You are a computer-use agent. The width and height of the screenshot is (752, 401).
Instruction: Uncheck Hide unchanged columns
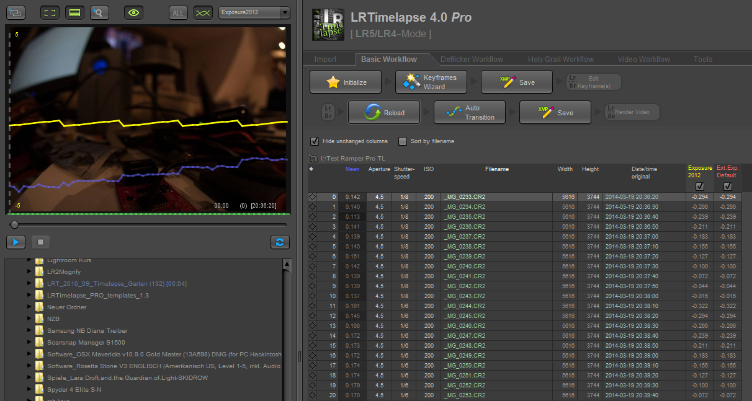pyautogui.click(x=315, y=141)
